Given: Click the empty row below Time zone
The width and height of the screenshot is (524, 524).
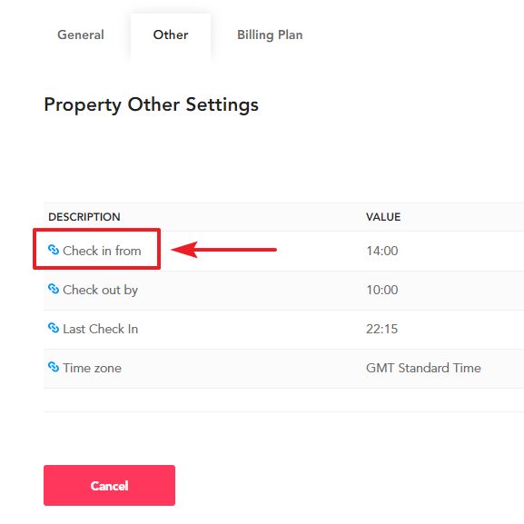Looking at the screenshot, I should pyautogui.click(x=283, y=400).
